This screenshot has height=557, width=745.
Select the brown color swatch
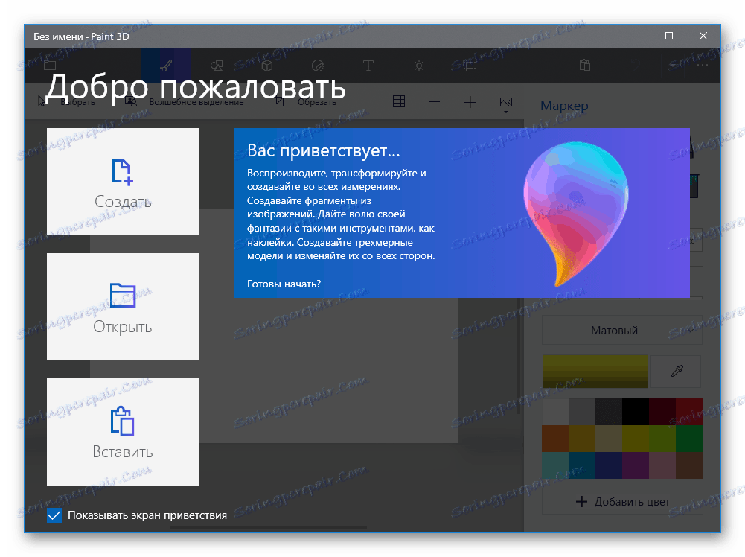tap(689, 465)
